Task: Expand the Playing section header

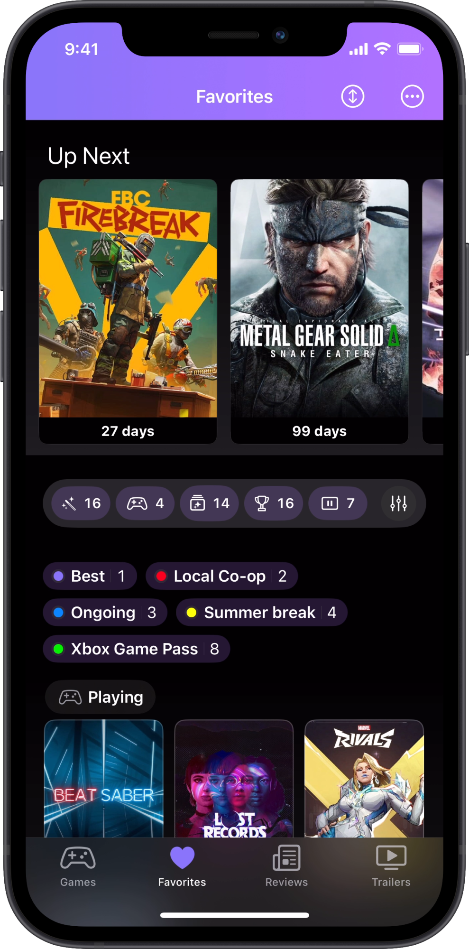Action: pos(100,697)
